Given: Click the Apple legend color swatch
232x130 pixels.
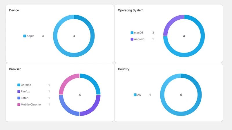Looking at the screenshot, I should (25, 36).
